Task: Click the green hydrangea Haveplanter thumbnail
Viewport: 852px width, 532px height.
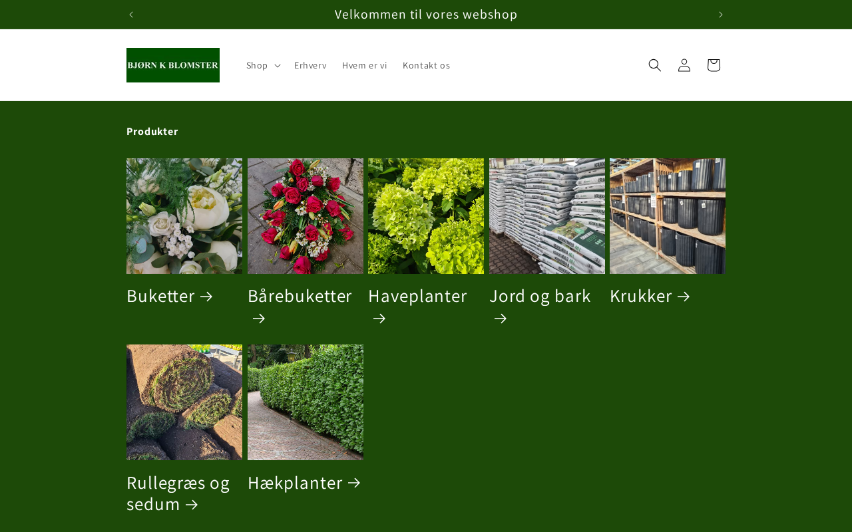Action: click(x=426, y=216)
